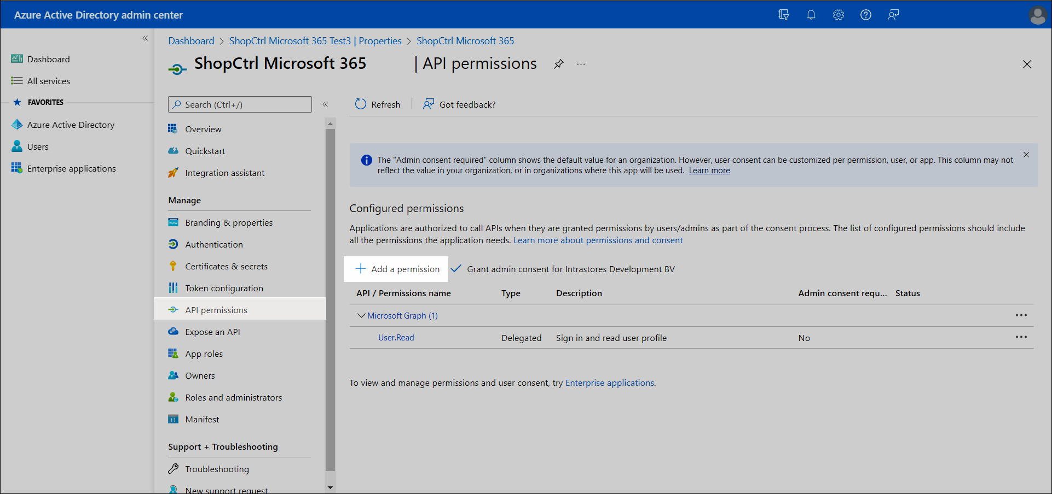Click Add a permission
The image size is (1052, 494).
[397, 269]
